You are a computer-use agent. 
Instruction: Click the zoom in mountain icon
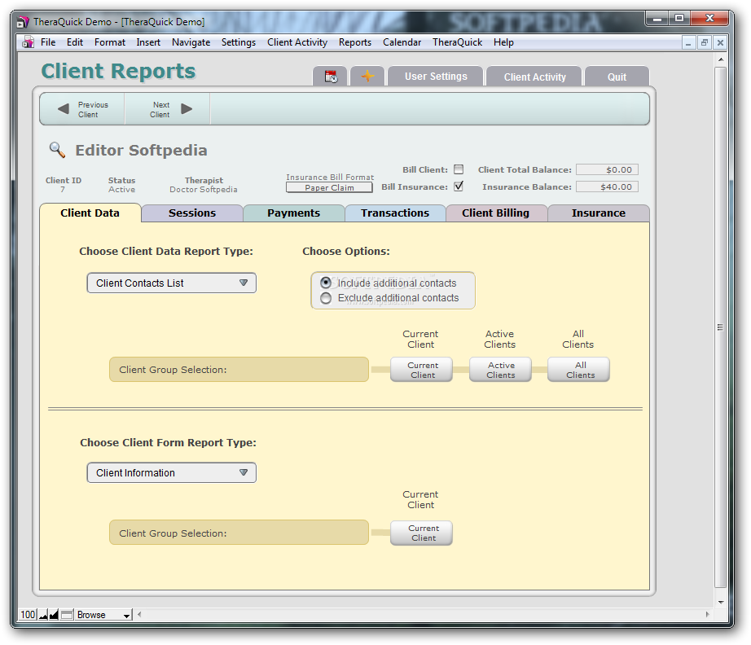[54, 614]
